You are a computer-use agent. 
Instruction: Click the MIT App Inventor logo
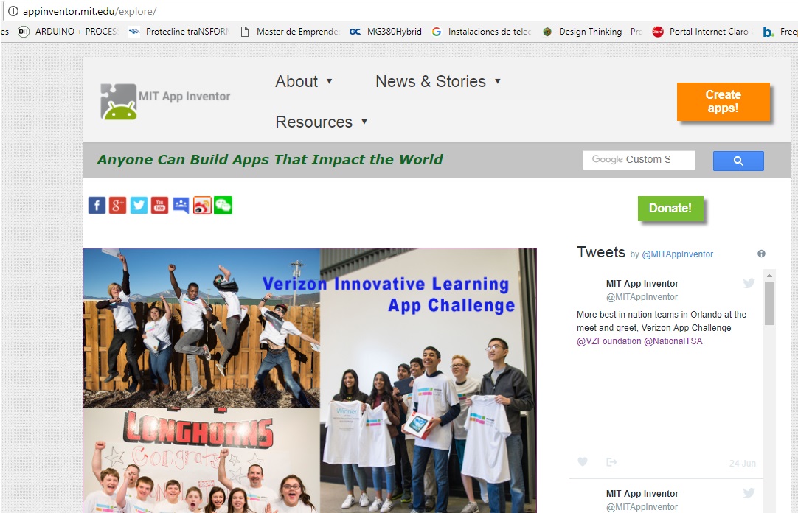point(165,101)
